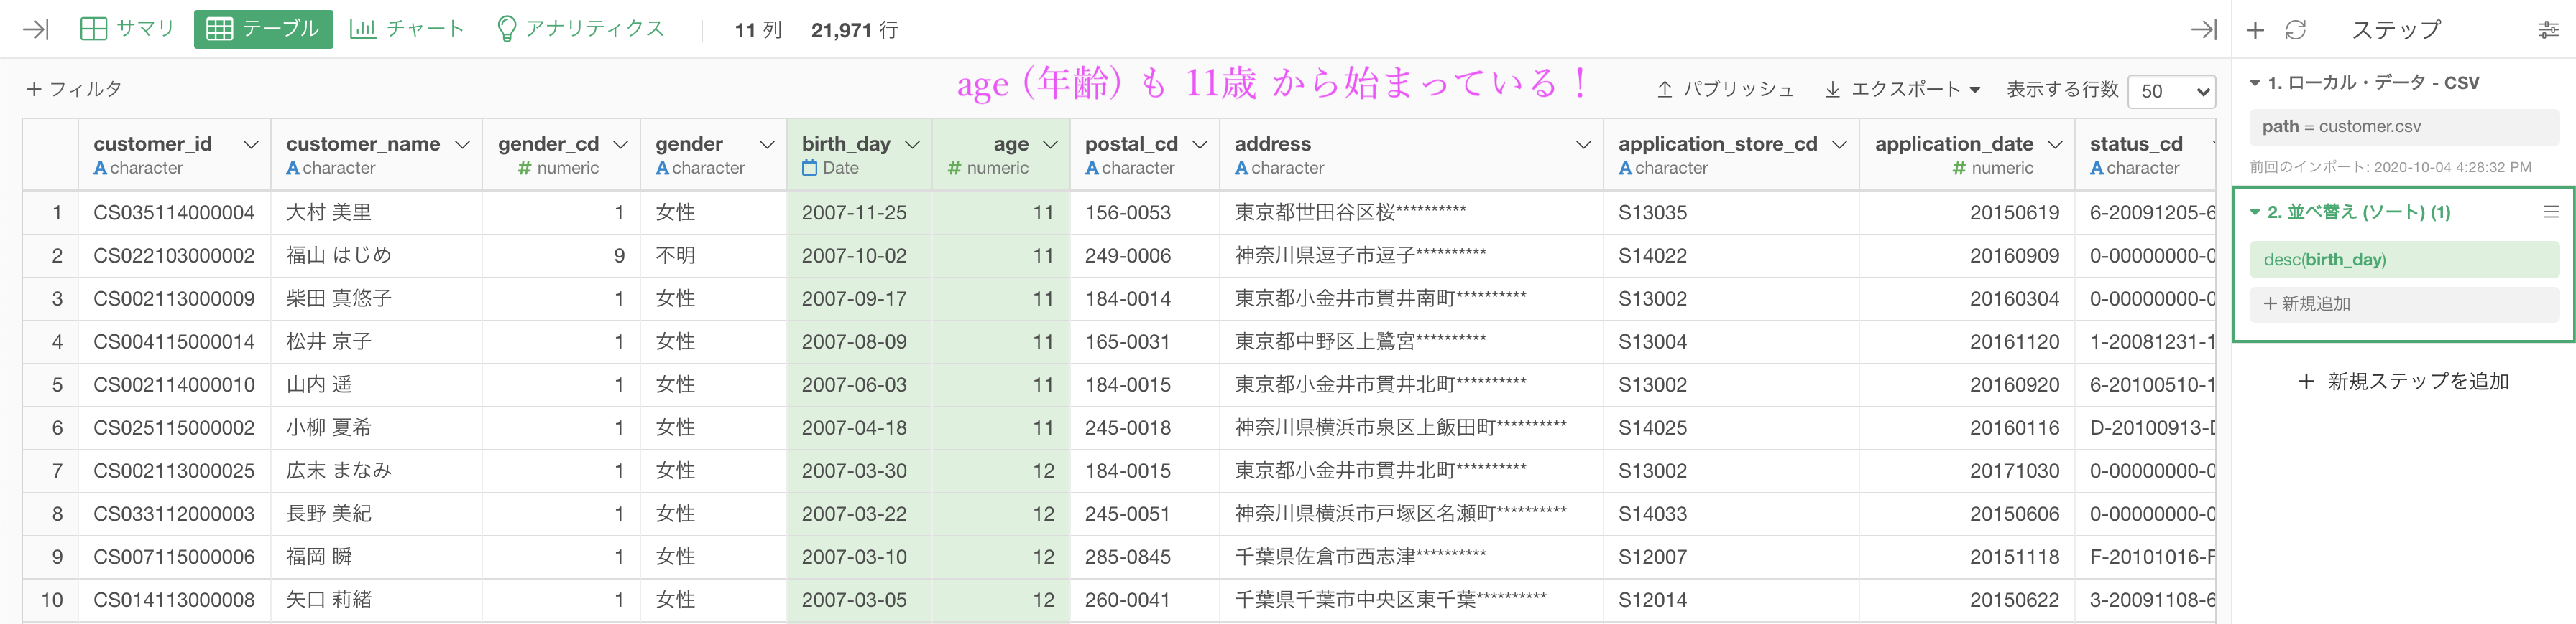The height and width of the screenshot is (624, 2576).
Task: Click the パブリッシュ upload button
Action: coord(1724,89)
